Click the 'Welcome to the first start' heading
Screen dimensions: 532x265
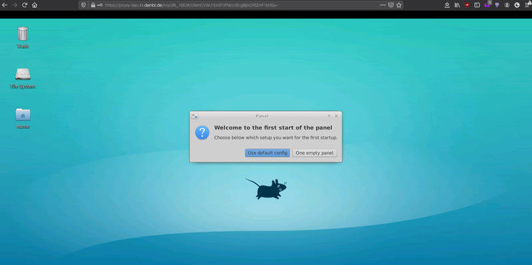pos(273,128)
